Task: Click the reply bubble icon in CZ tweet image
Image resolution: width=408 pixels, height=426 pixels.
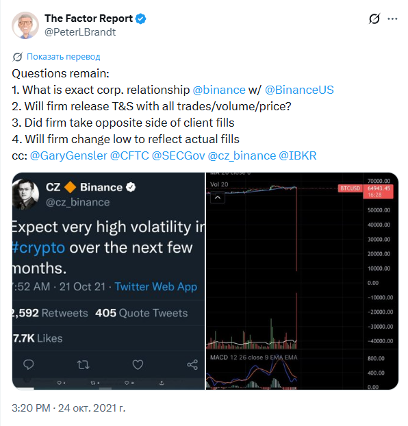Action: coord(29,364)
